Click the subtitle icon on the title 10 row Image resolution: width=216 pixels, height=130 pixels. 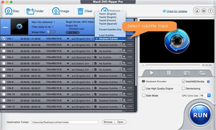(95, 94)
